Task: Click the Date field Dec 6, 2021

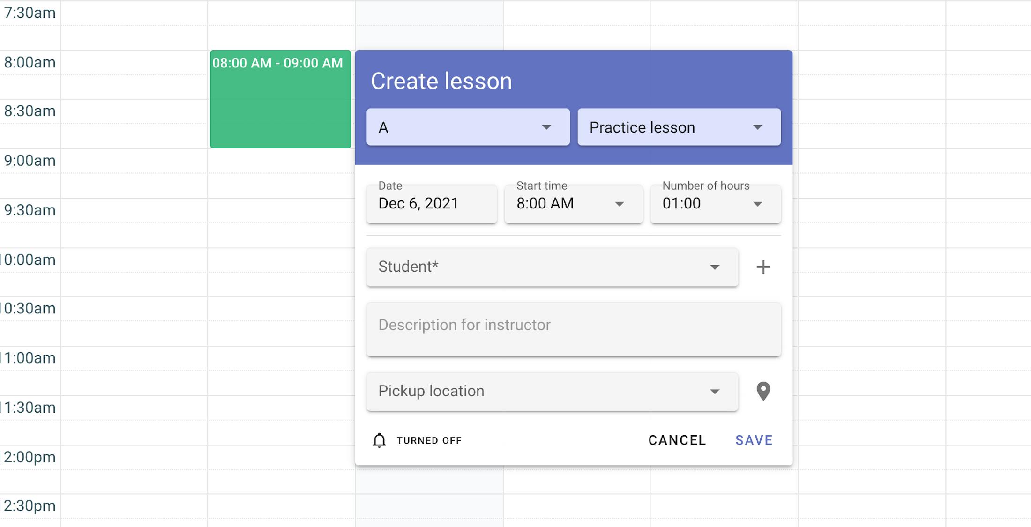Action: point(432,204)
